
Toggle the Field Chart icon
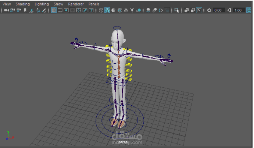pyautogui.click(x=79, y=10)
